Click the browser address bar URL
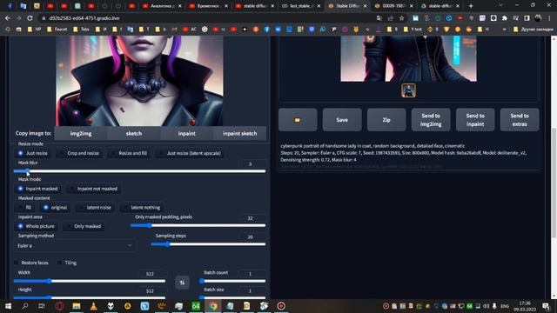 (x=84, y=18)
